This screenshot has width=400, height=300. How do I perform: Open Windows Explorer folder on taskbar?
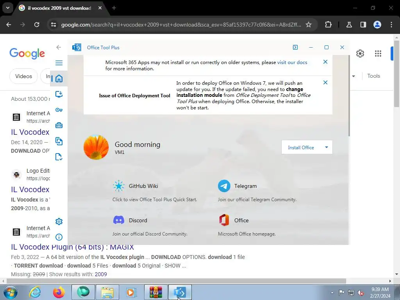[x=107, y=292]
